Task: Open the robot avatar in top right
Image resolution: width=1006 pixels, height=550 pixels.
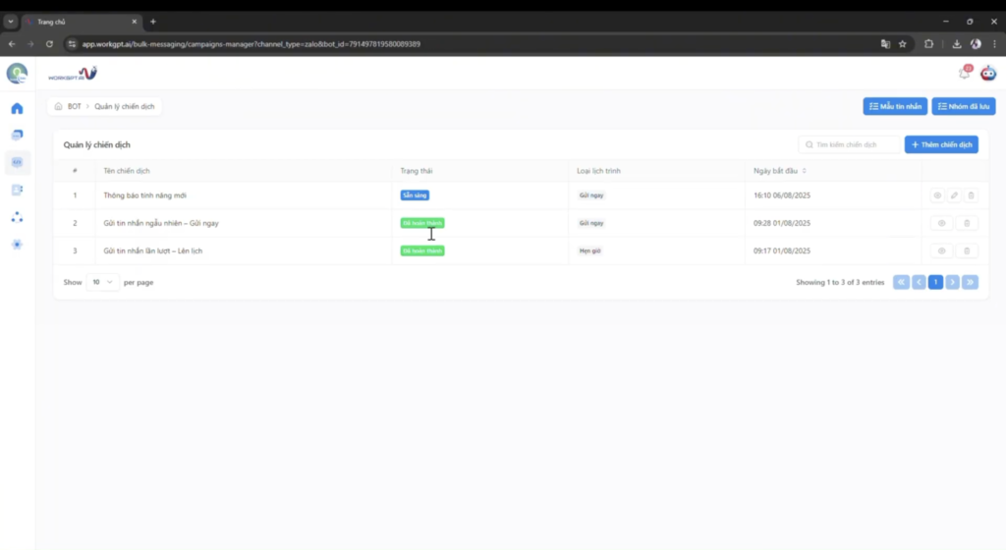Action: pyautogui.click(x=988, y=74)
